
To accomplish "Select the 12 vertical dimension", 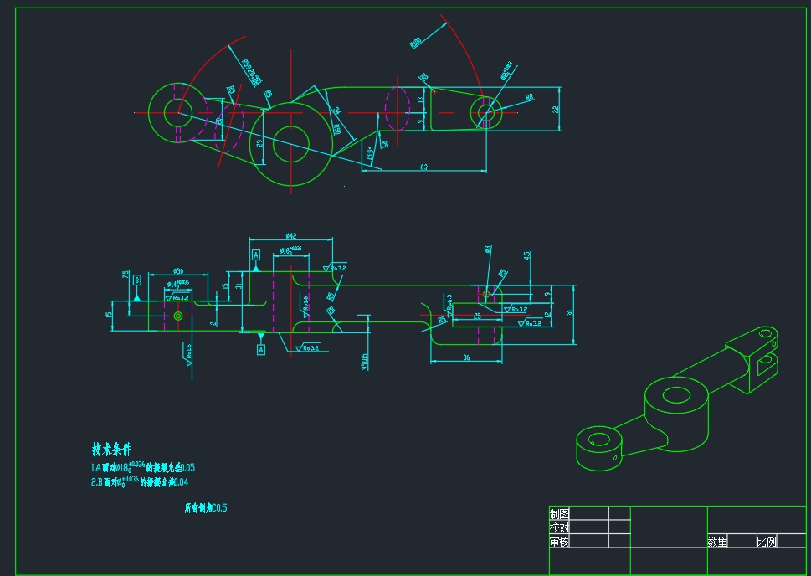I will click(x=547, y=314).
